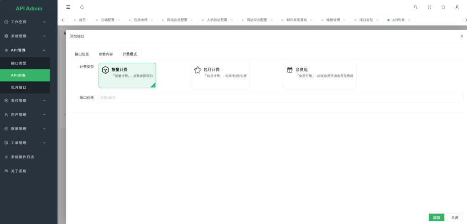Close the 应用市场 tab
The width and height of the screenshot is (467, 224).
click(152, 20)
